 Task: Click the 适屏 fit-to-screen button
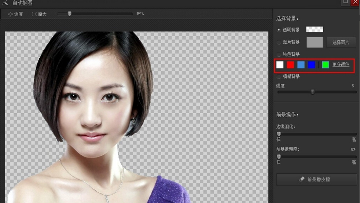coord(15,14)
